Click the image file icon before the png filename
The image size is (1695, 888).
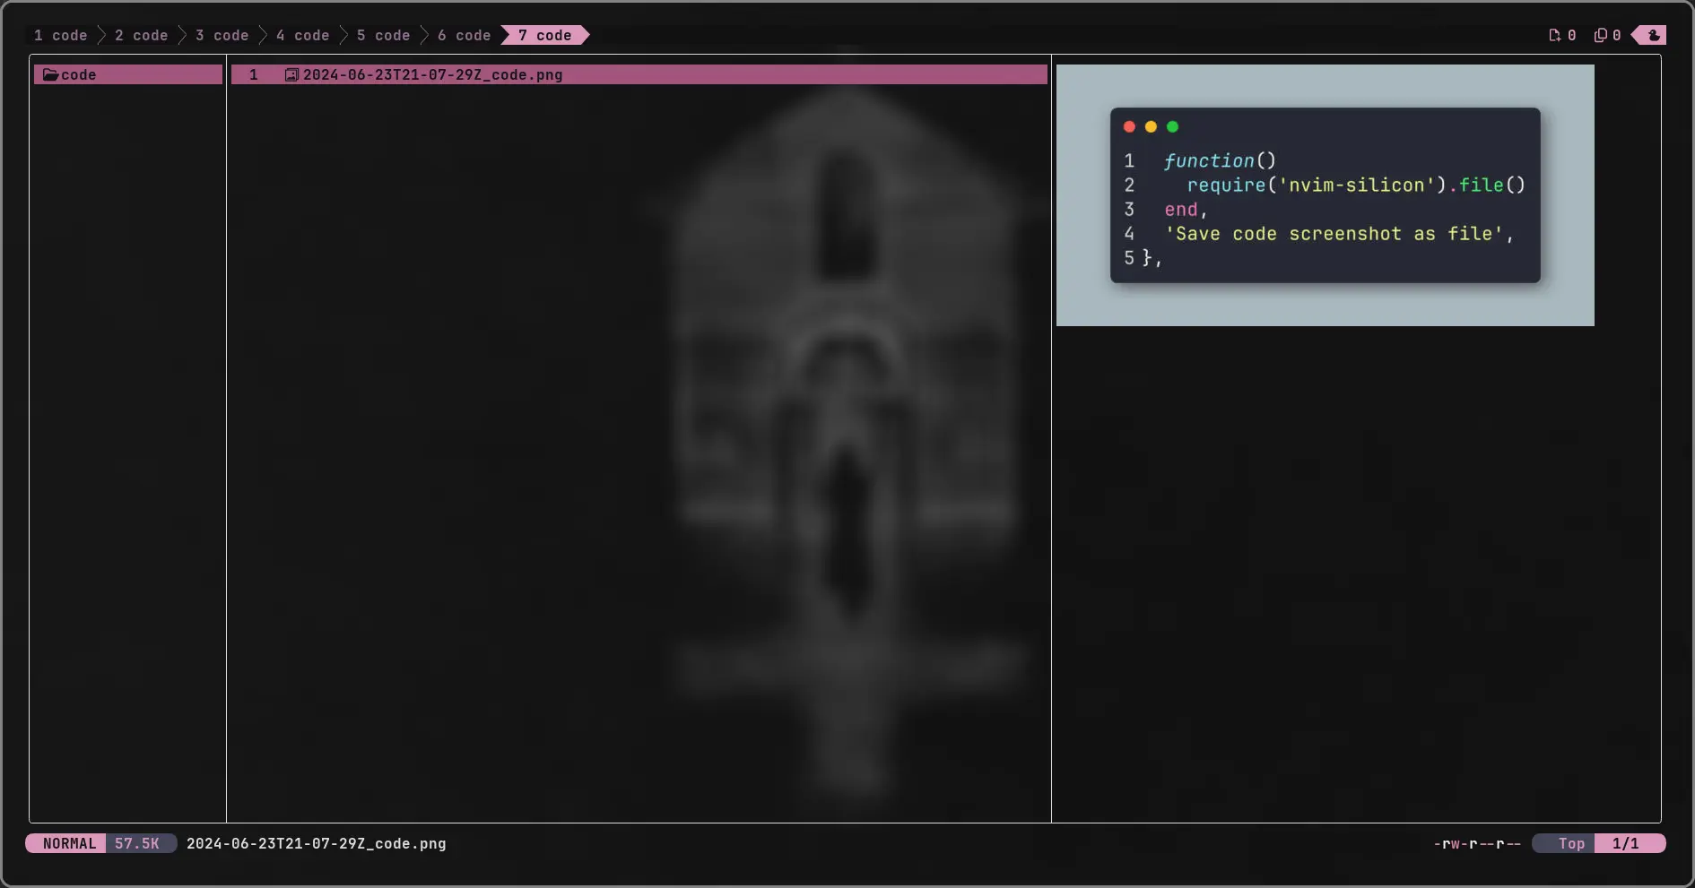[291, 74]
